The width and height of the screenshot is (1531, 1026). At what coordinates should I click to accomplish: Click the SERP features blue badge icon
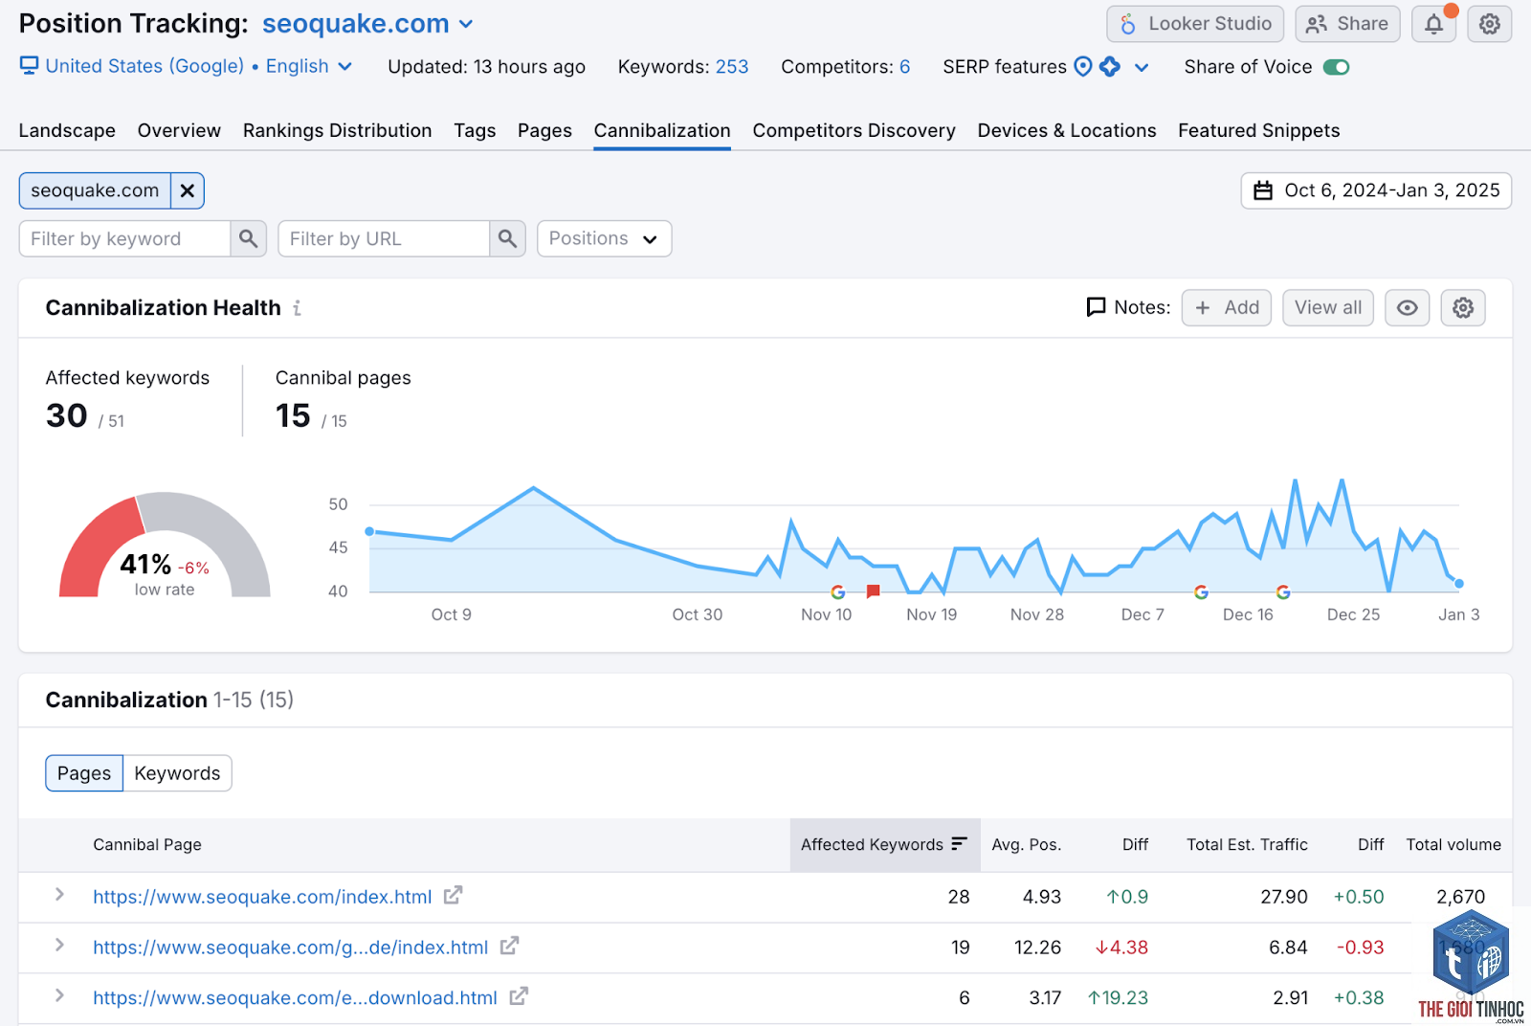[x=1110, y=67]
